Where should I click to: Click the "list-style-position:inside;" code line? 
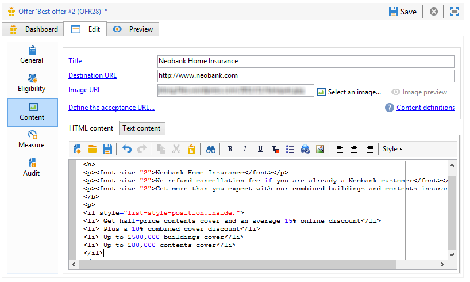[164, 213]
